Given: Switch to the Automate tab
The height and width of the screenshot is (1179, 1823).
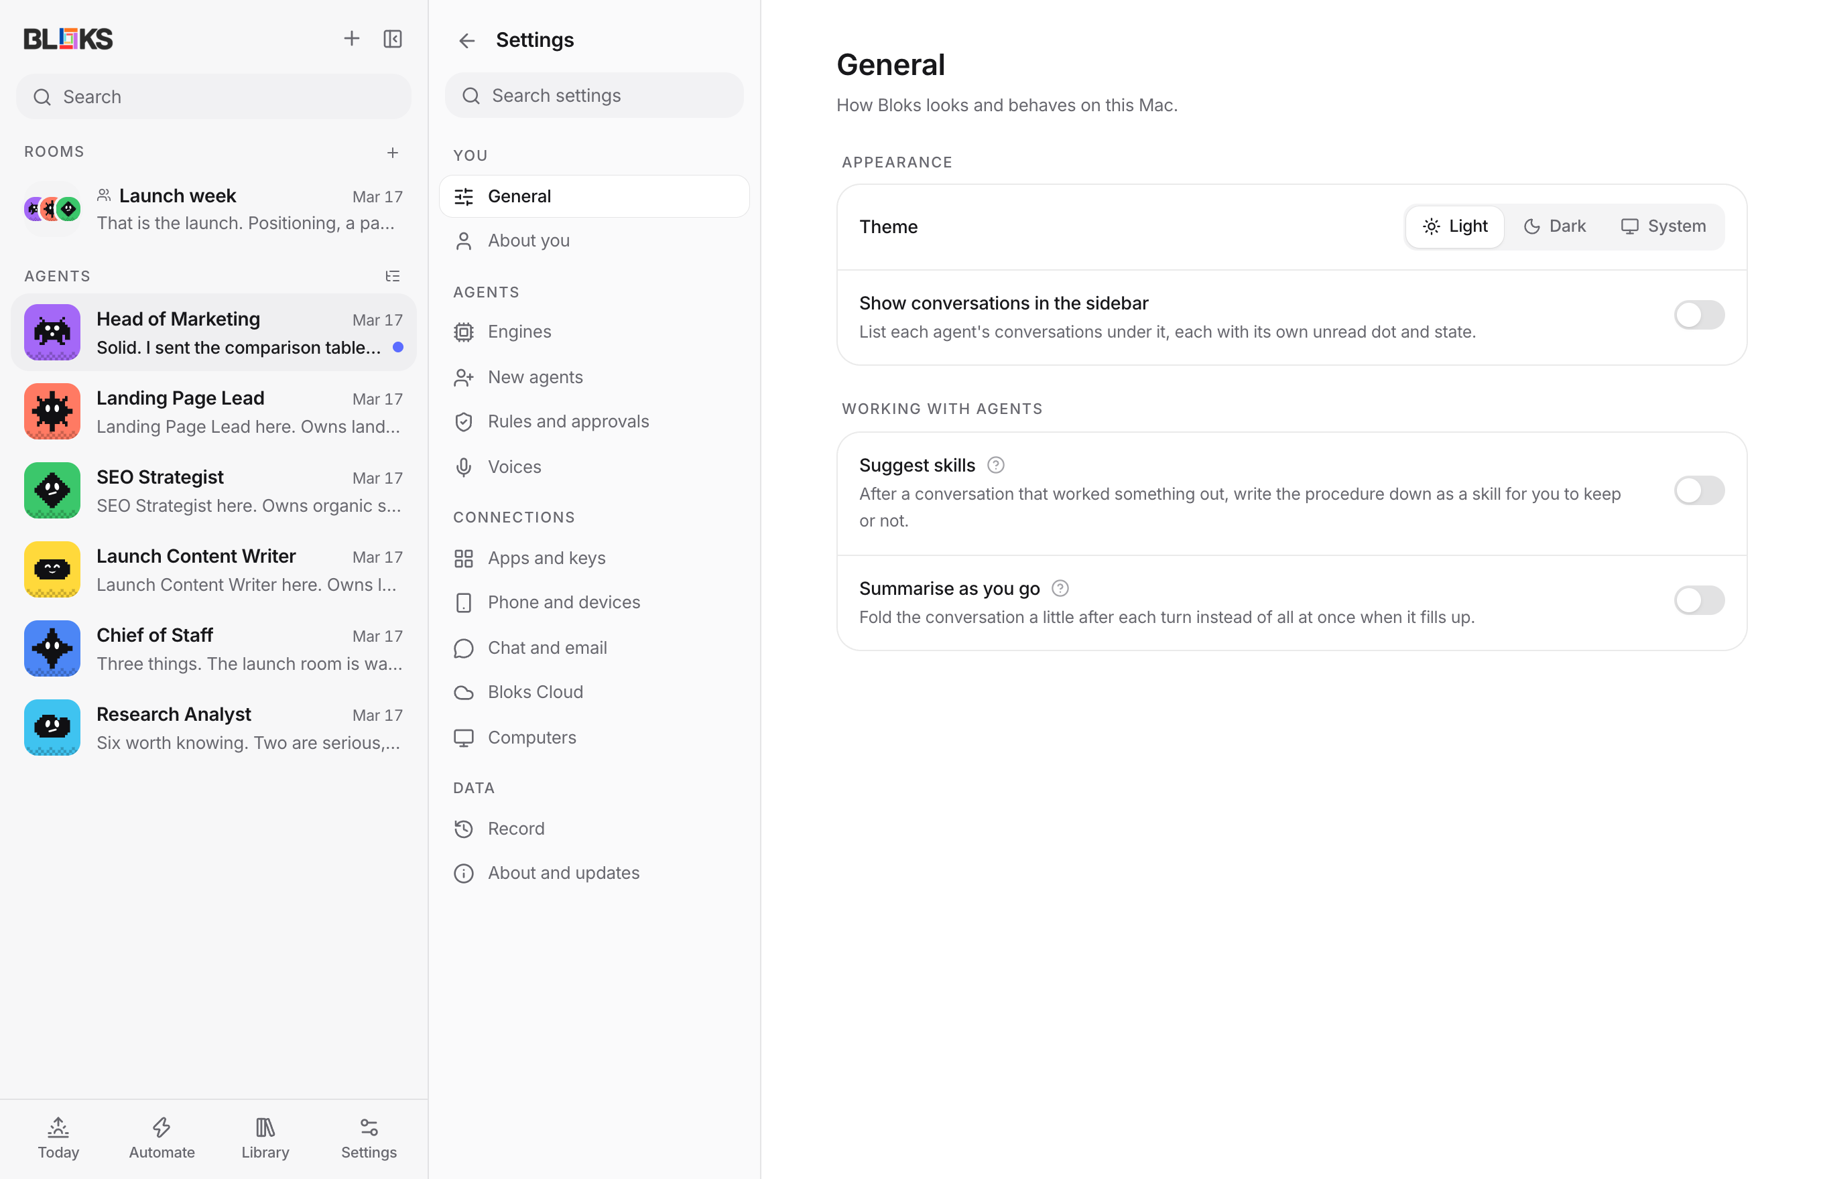Looking at the screenshot, I should [162, 1138].
